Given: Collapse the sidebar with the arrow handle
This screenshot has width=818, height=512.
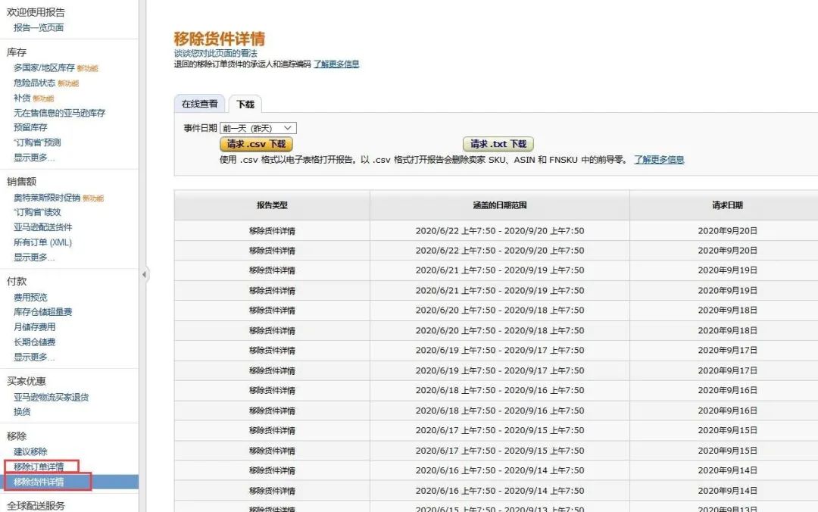Looking at the screenshot, I should (144, 274).
